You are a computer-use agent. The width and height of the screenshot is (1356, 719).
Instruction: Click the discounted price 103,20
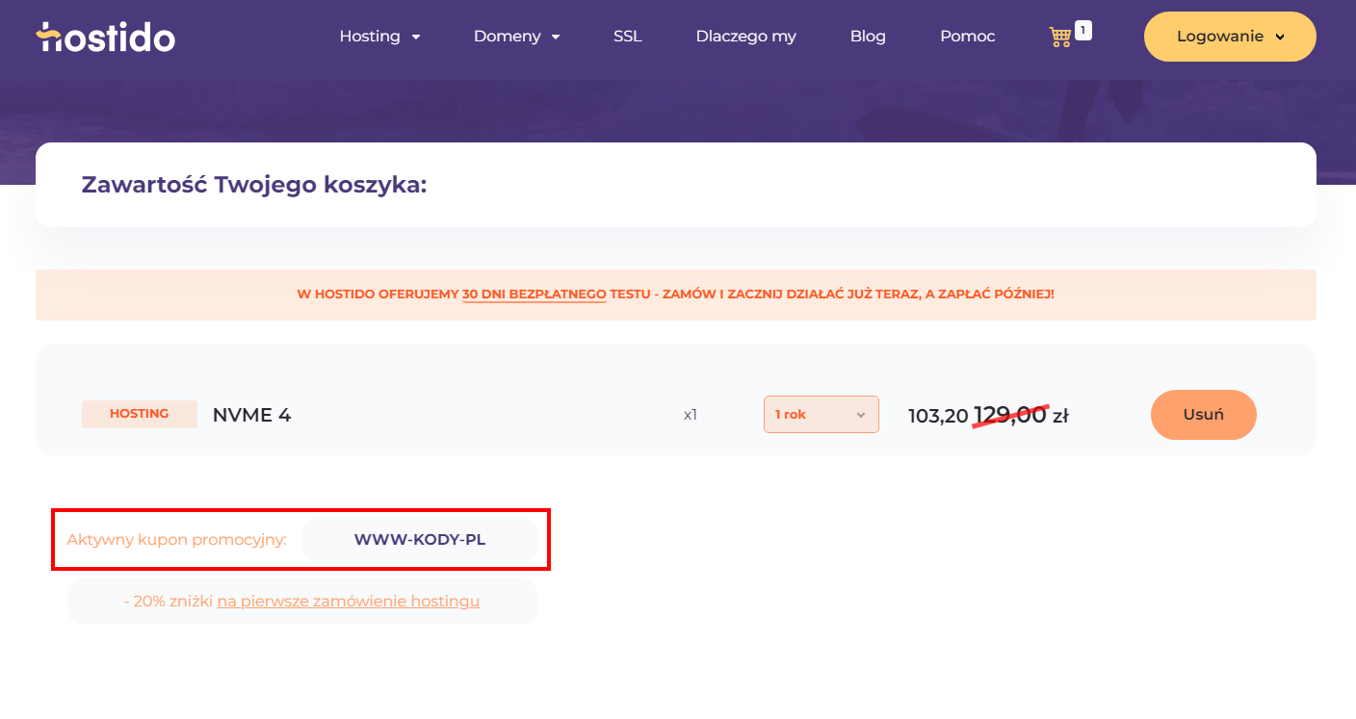coord(938,416)
